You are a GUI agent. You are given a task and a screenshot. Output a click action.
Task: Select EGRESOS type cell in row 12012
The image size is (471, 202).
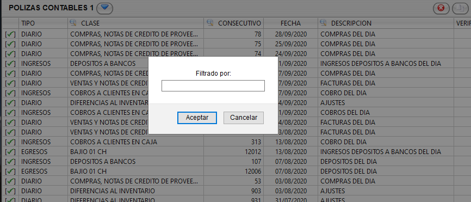coord(44,152)
